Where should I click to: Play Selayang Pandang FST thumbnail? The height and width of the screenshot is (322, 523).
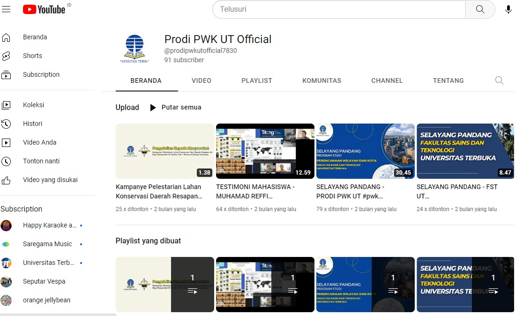pos(465,151)
